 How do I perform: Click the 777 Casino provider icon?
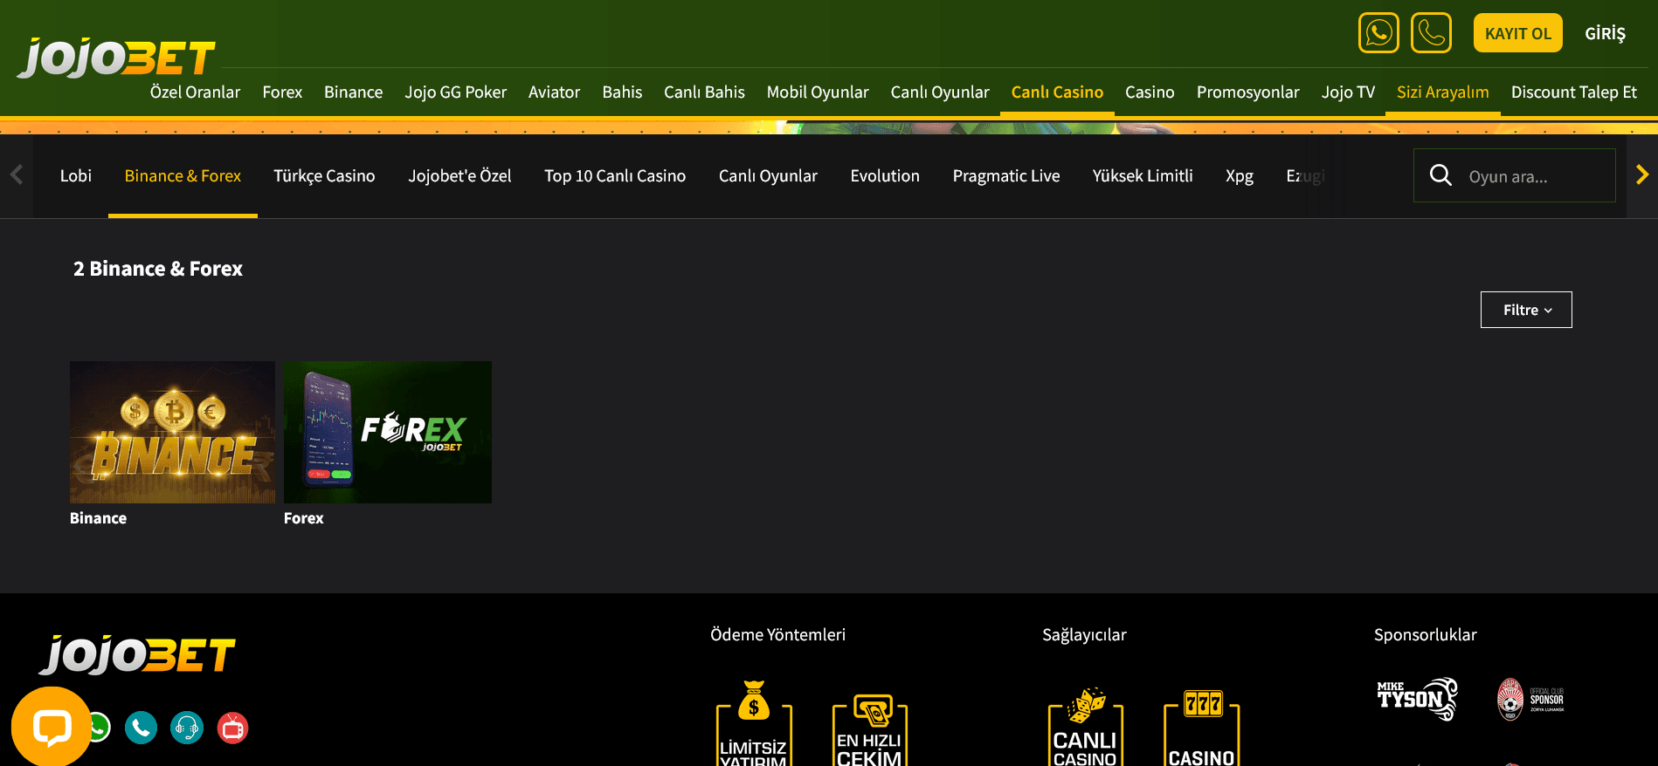(1202, 728)
